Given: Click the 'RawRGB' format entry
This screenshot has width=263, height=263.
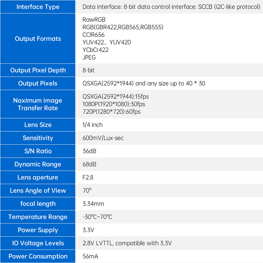Looking at the screenshot, I should (x=94, y=20).
